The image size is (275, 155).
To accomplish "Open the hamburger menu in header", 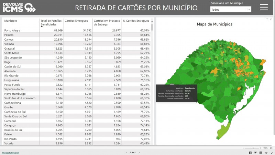I will pyautogui.click(x=264, y=7).
